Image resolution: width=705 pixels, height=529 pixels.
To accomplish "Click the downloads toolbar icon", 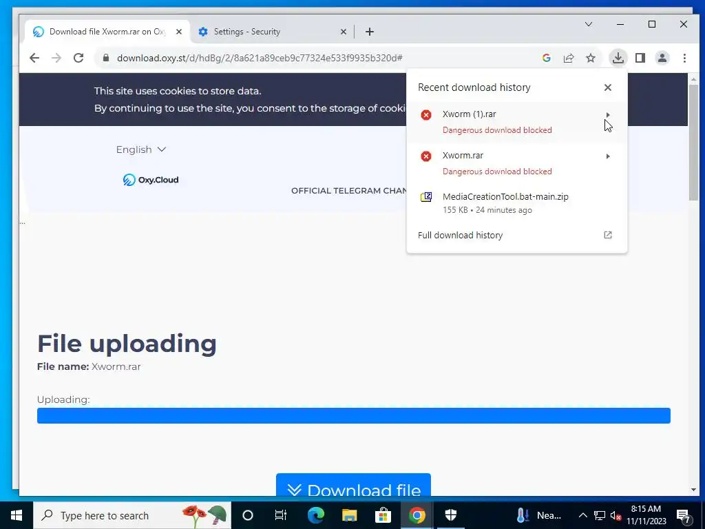I will click(x=618, y=58).
